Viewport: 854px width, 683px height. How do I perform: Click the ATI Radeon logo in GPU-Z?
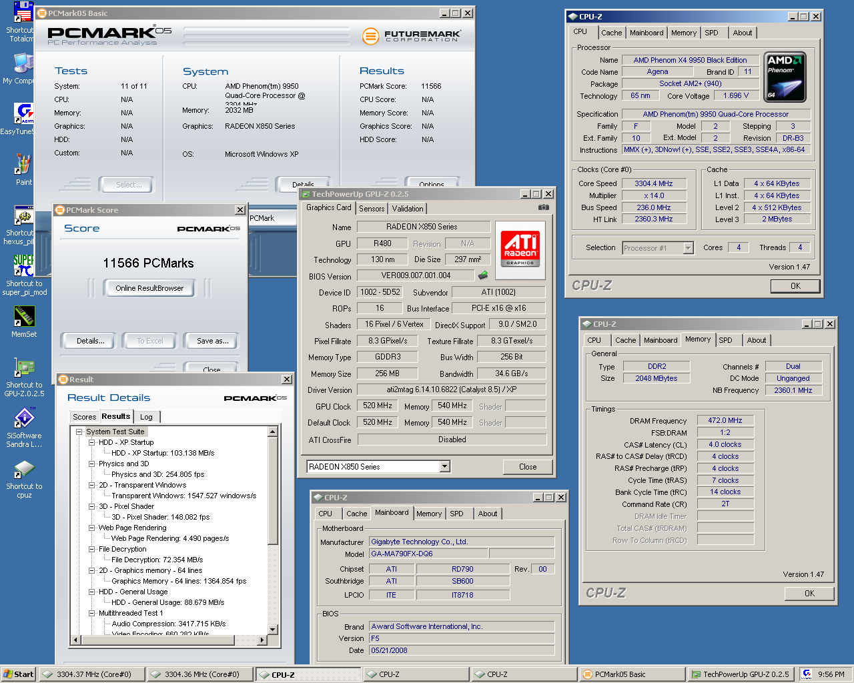520,249
